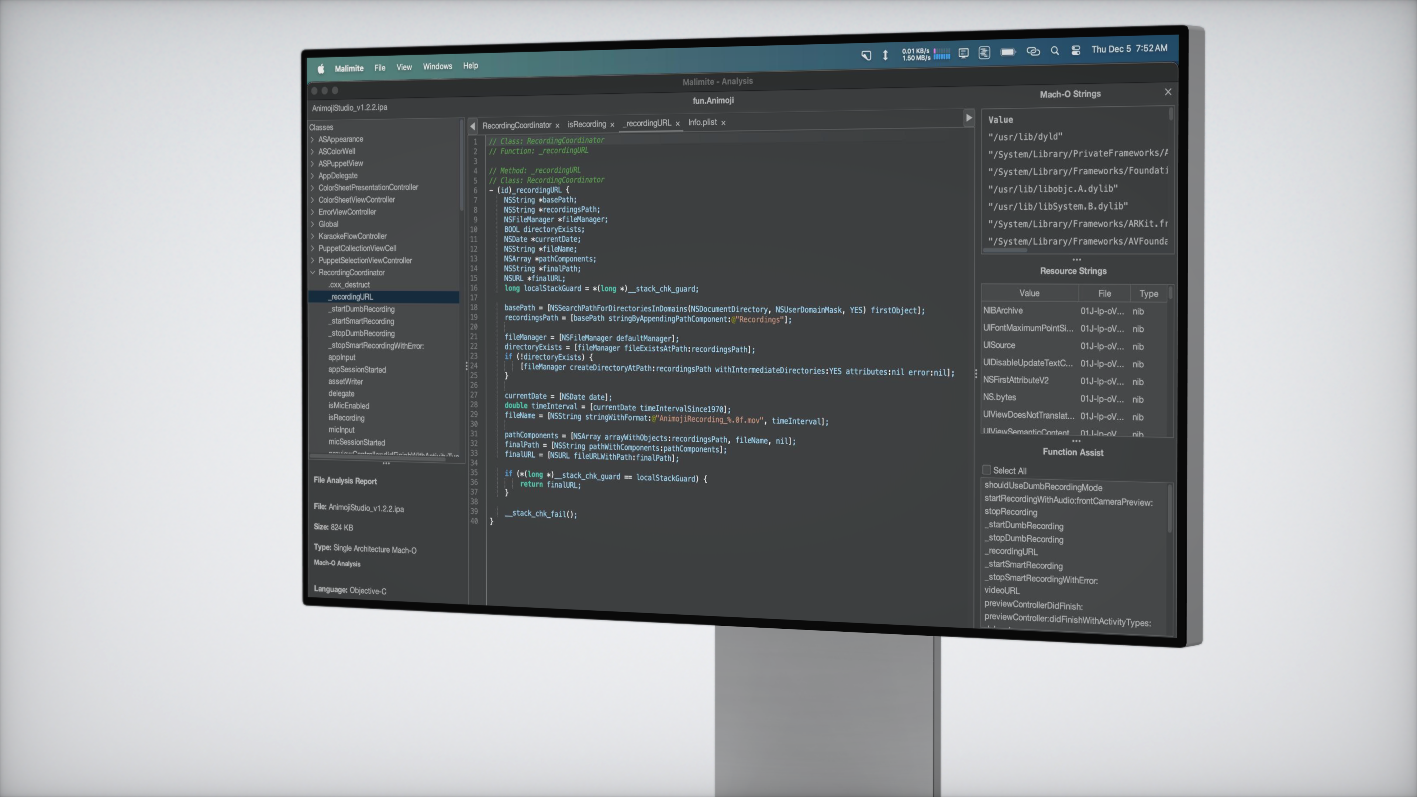Expand the AppDelegate class
1417x797 pixels.
[x=313, y=176]
